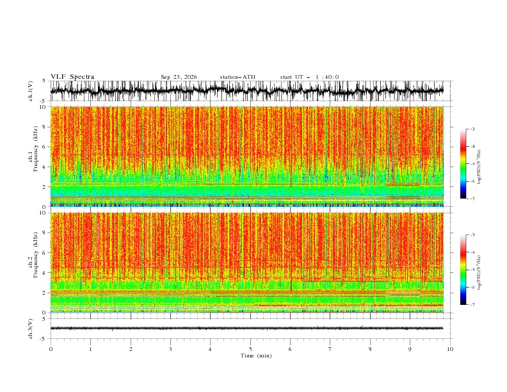Select the Sep. 23, 2026 date label
The image size is (507, 392).
[x=179, y=77]
